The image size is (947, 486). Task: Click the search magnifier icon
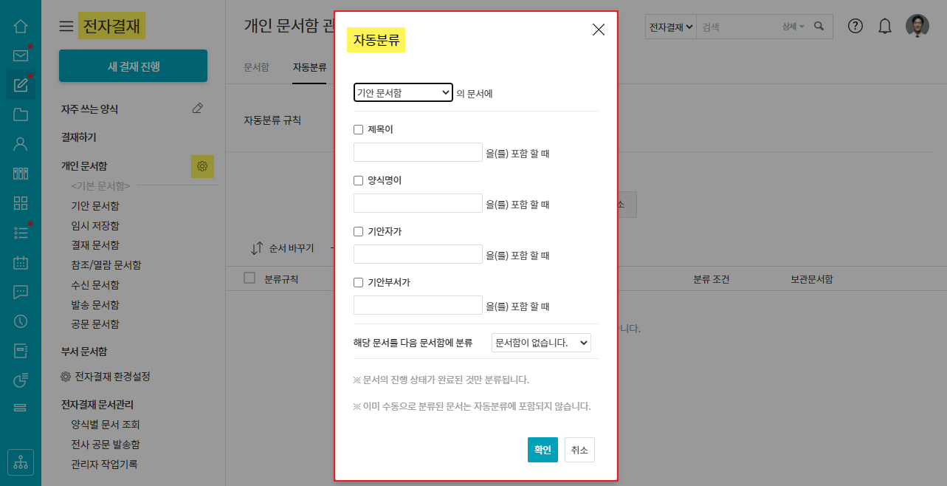(819, 27)
